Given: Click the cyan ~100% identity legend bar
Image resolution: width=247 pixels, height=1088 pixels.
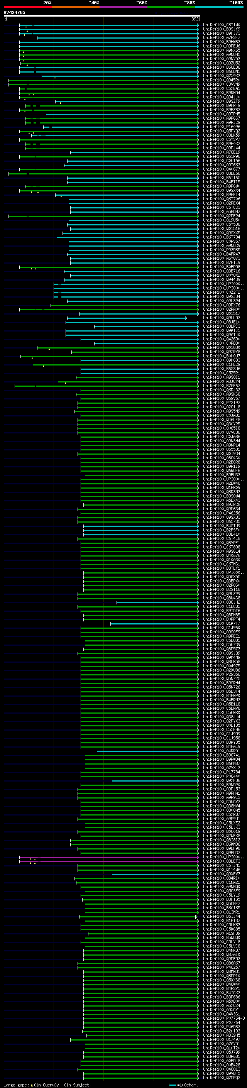Looking at the screenshot, I should 219,7.
